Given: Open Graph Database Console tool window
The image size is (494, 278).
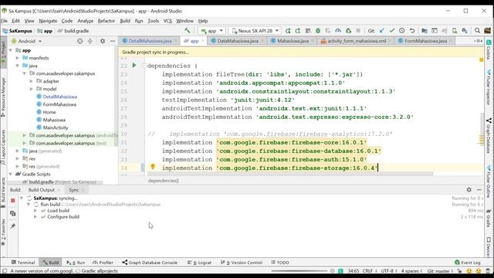Looking at the screenshot, I should (150, 263).
